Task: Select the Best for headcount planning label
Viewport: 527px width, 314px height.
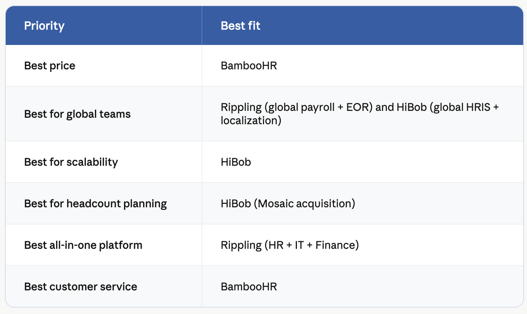Action: (95, 203)
